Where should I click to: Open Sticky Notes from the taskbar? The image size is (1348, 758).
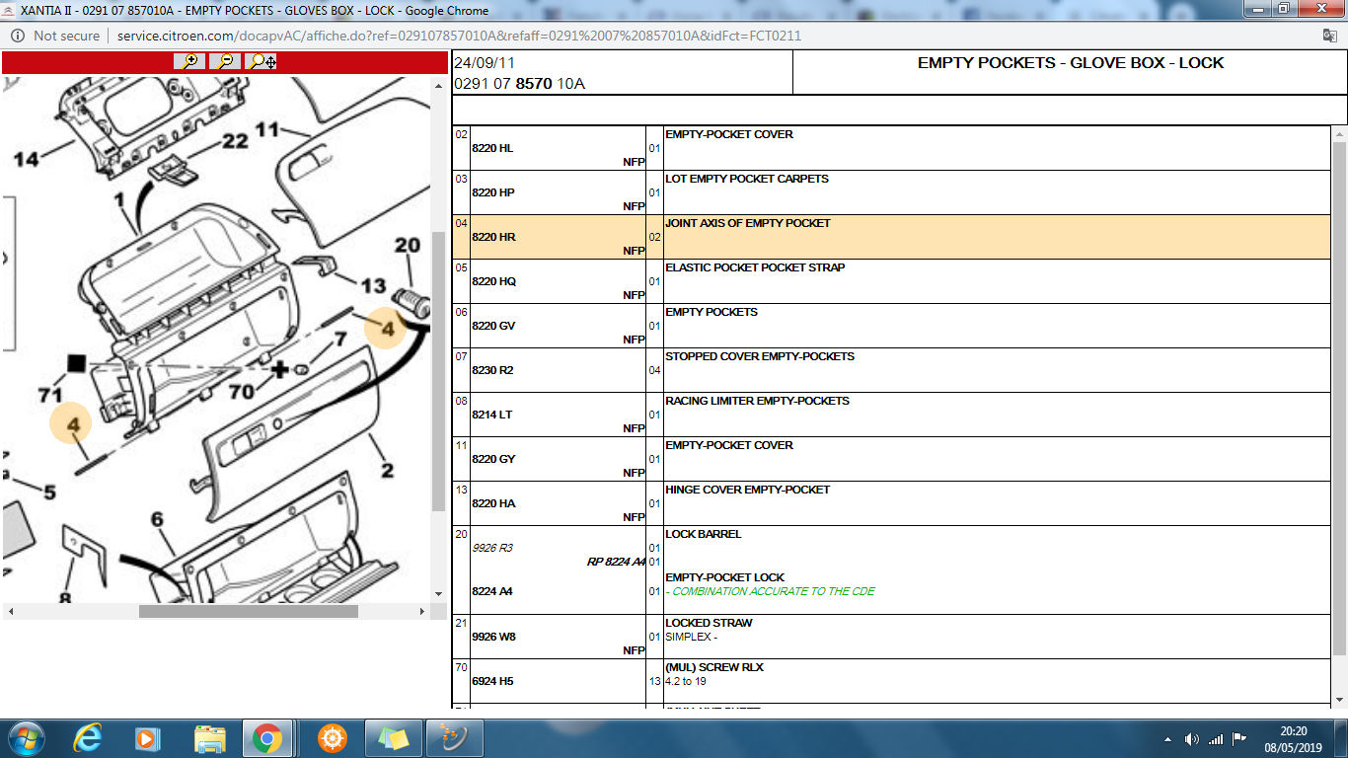(393, 738)
